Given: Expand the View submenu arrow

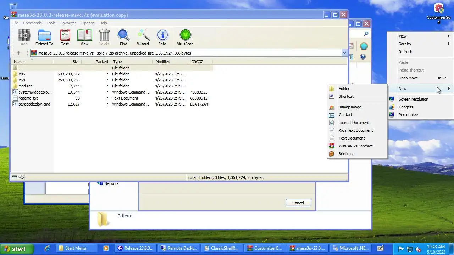Looking at the screenshot, I should pos(449,36).
